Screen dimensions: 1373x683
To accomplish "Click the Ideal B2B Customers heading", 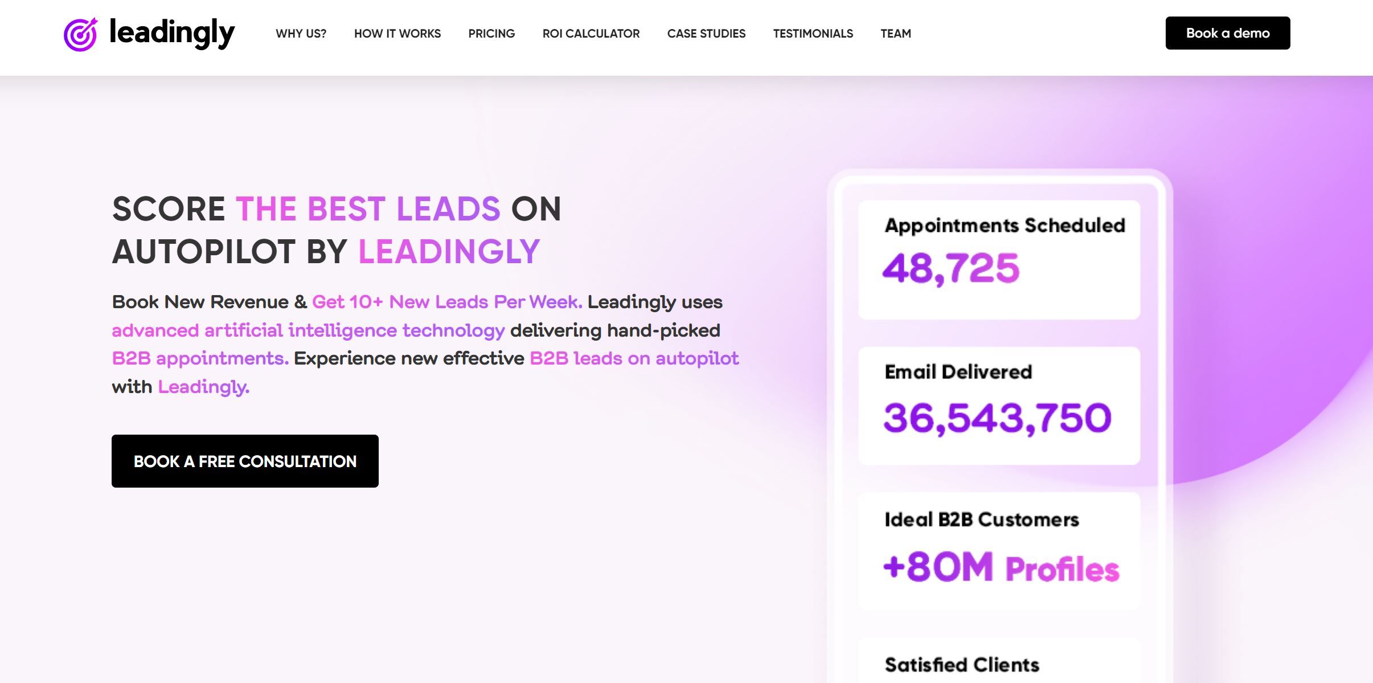I will [981, 520].
